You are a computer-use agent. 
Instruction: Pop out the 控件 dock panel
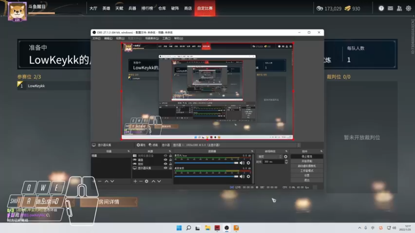321,151
